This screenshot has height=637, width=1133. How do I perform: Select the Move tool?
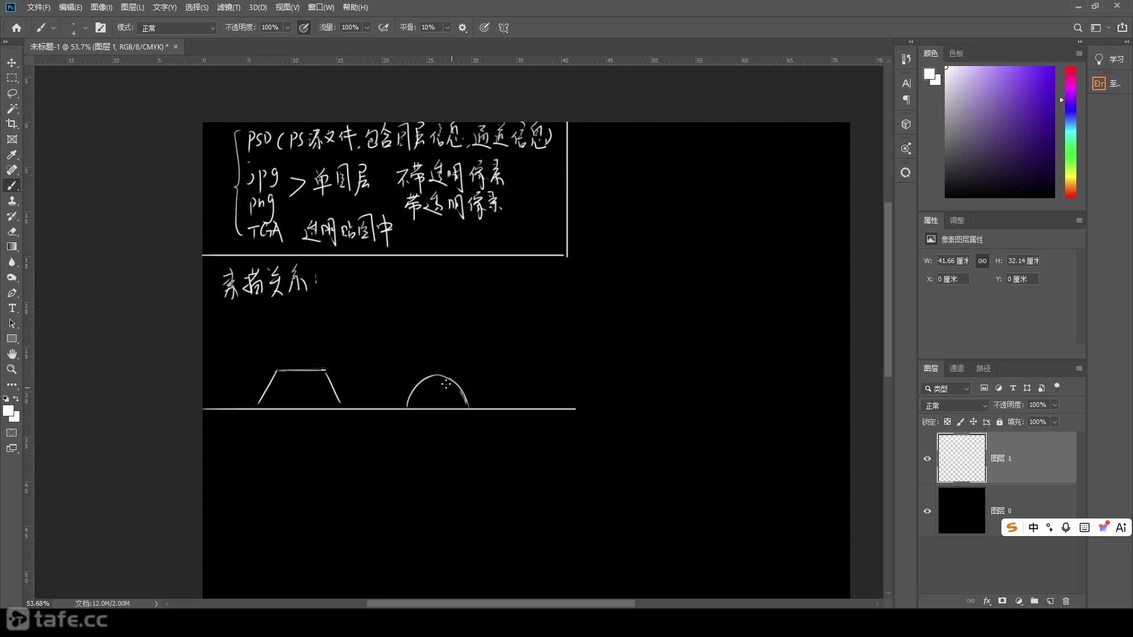12,63
